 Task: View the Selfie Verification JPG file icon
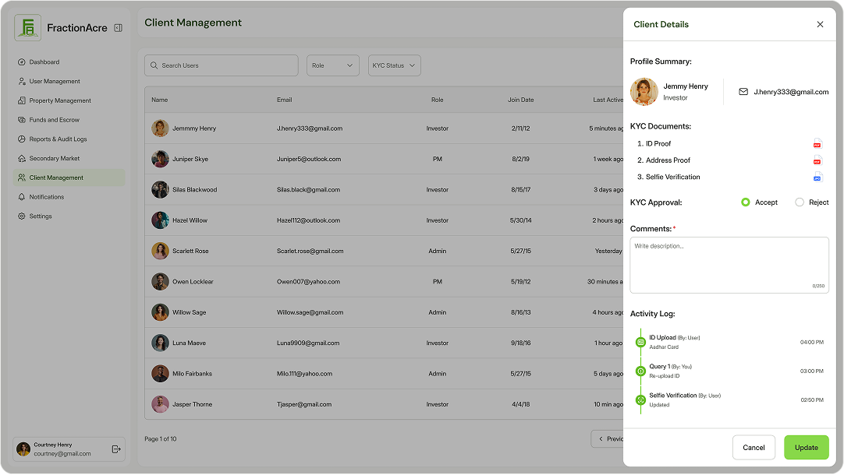pyautogui.click(x=817, y=178)
